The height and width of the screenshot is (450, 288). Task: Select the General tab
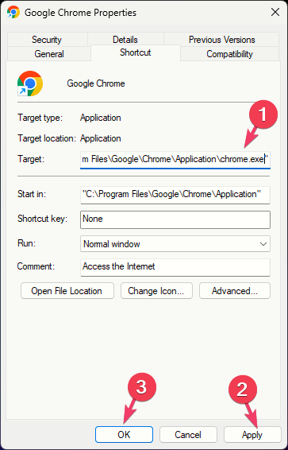49,54
